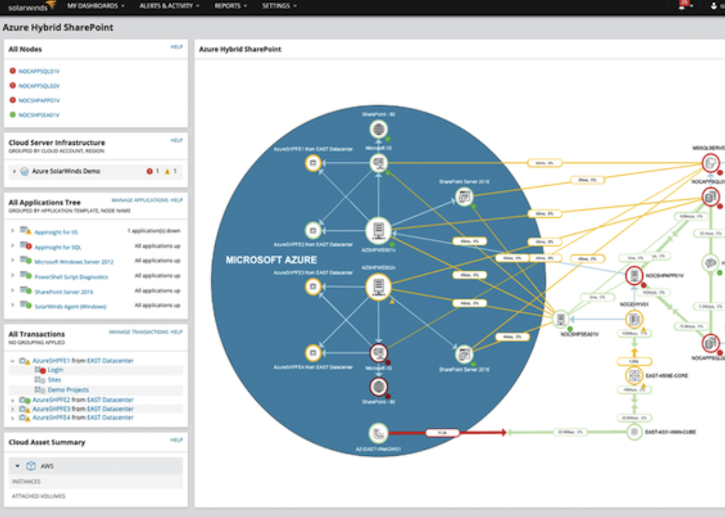
Task: Select AZ-EAST-VNetGW01 gateway node
Action: [379, 434]
